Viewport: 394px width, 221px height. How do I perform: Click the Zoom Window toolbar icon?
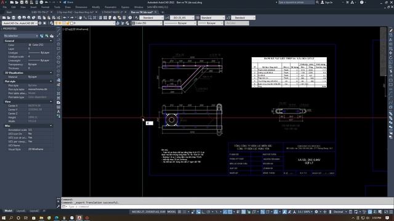pyautogui.click(x=90, y=18)
